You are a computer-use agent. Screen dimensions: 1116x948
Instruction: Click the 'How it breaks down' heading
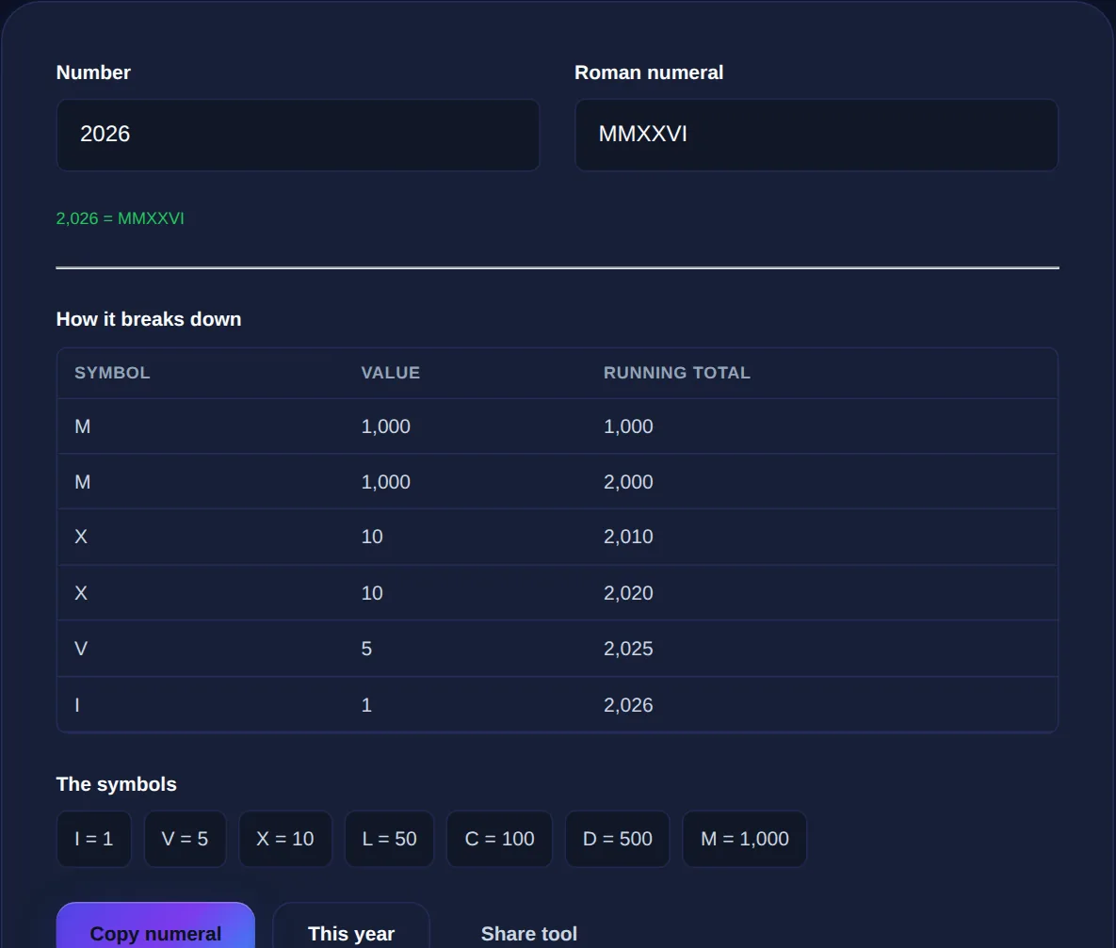tap(149, 319)
